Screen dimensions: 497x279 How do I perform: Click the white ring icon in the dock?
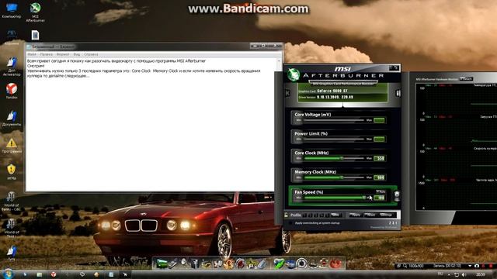tap(301, 263)
